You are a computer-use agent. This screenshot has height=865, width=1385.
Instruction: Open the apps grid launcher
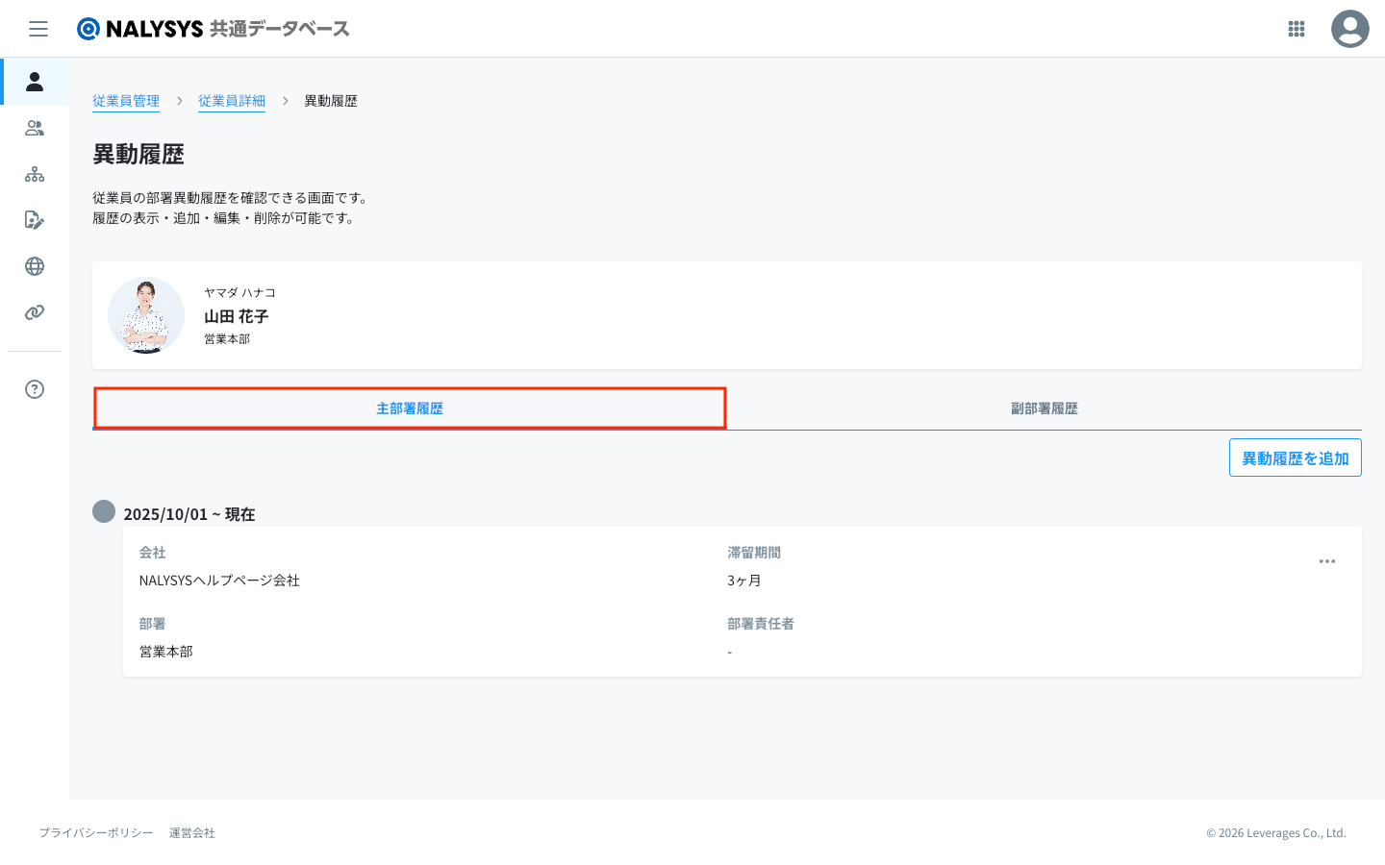1296,29
